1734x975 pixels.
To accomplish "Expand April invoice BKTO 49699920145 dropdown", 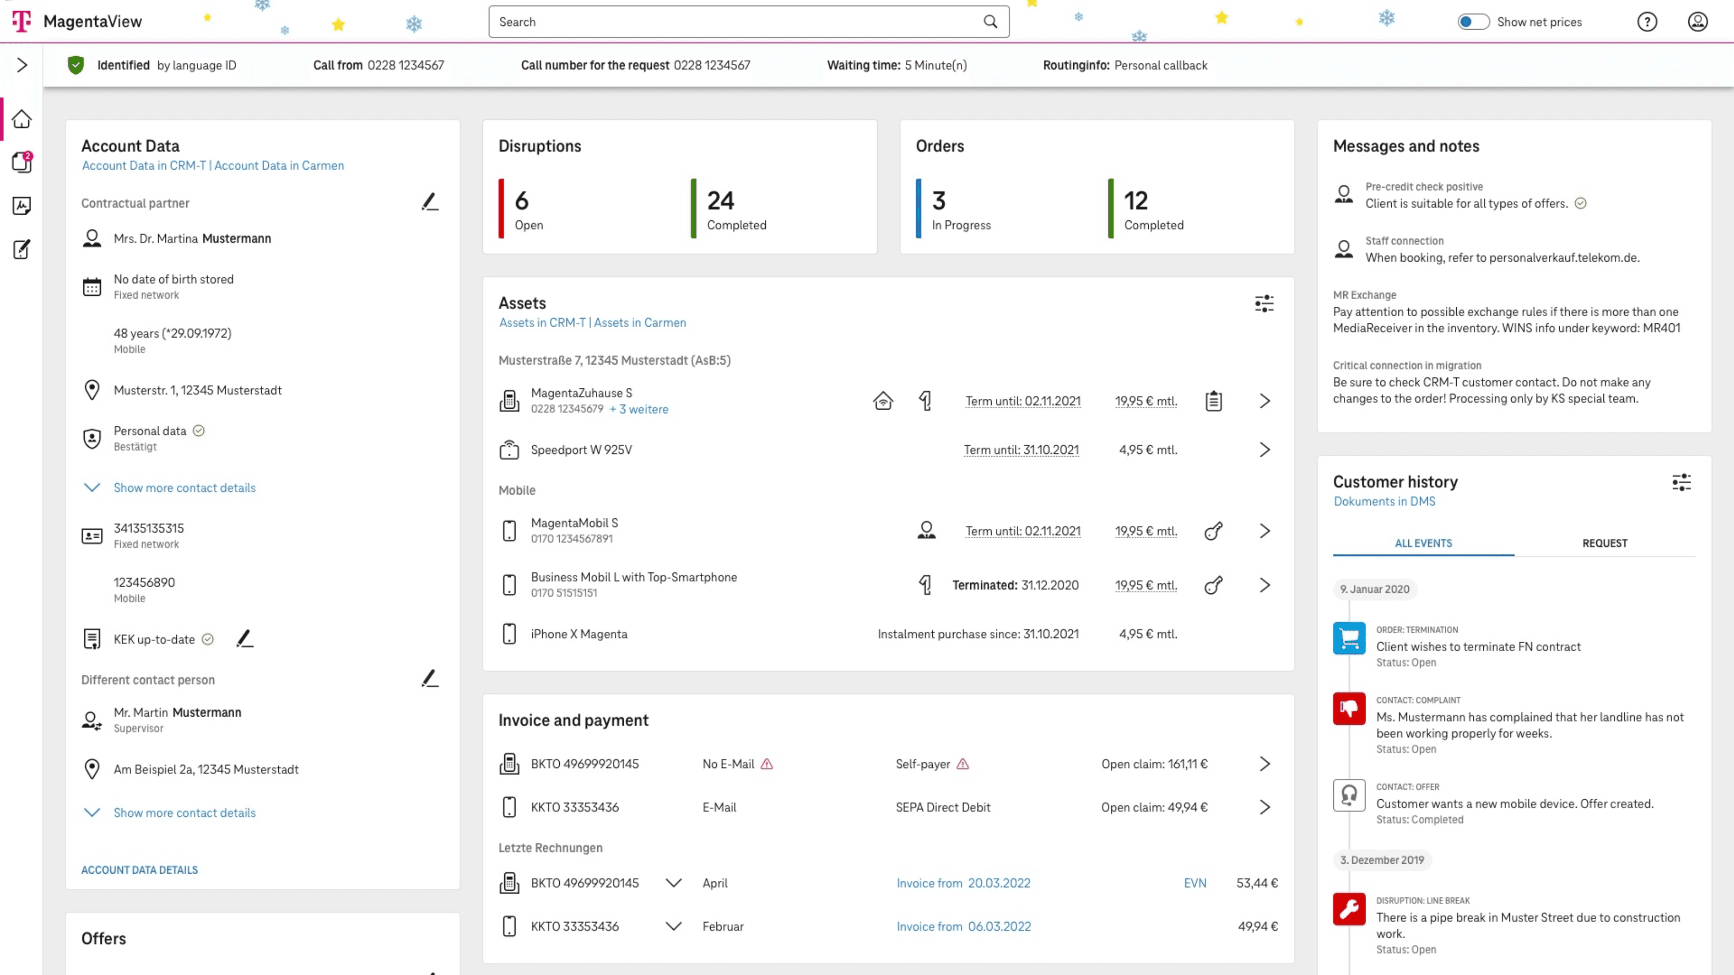I will (x=673, y=883).
